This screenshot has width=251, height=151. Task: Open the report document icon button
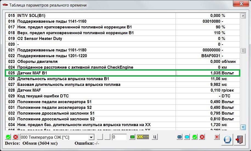227,140
